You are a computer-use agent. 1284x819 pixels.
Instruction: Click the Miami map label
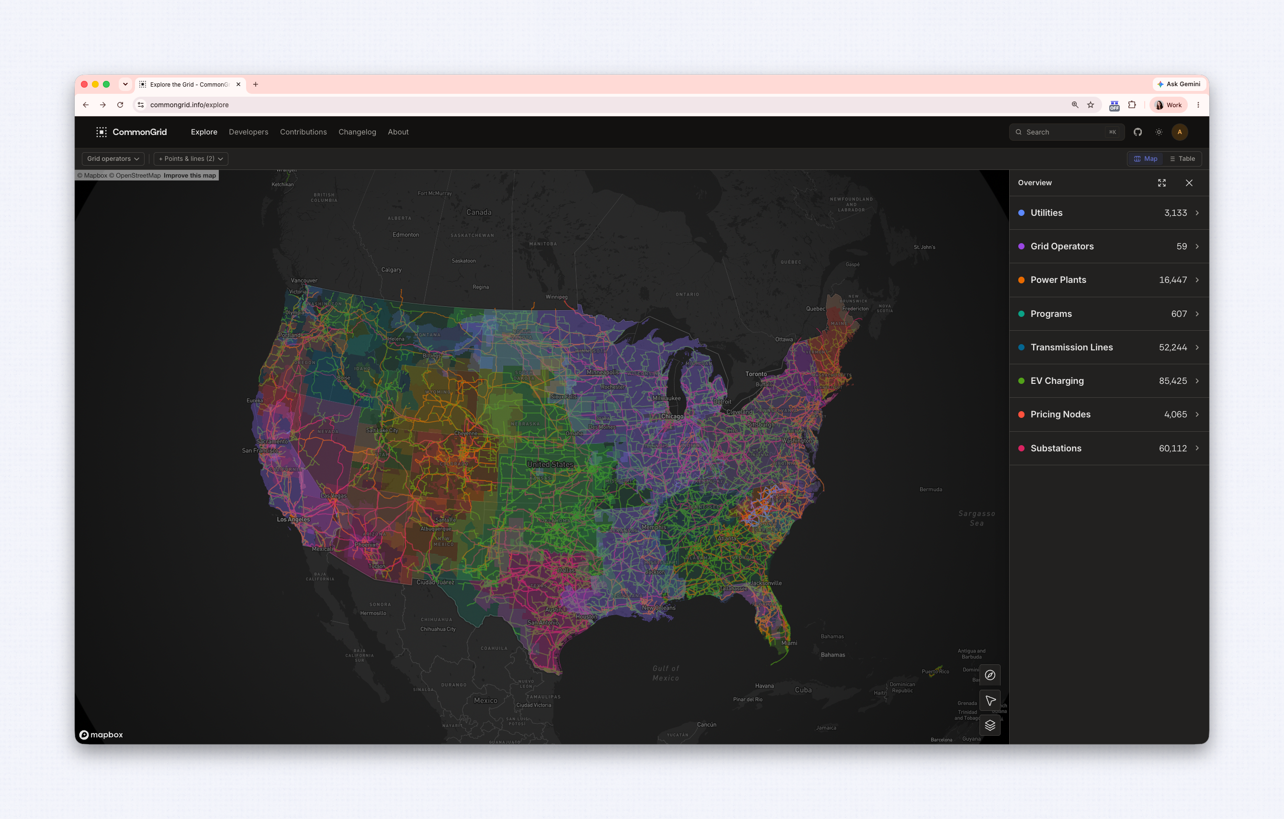[789, 643]
